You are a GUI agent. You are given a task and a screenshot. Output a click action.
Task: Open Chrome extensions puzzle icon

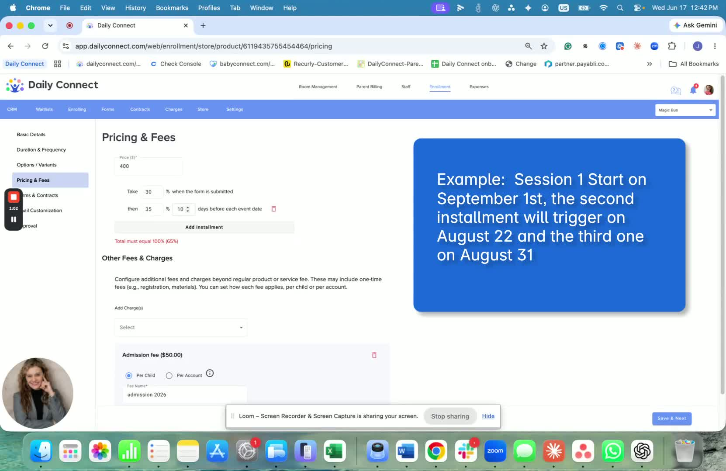click(x=672, y=46)
